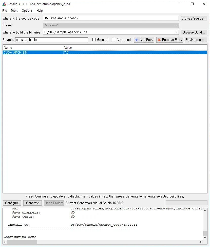
Task: Click the Open Project button
Action: click(54, 203)
